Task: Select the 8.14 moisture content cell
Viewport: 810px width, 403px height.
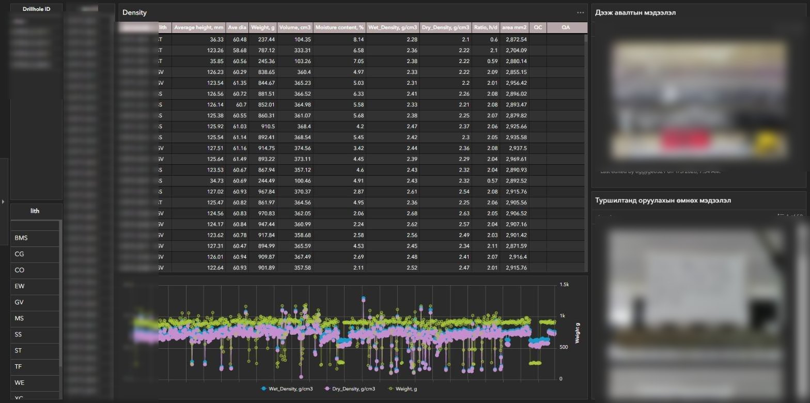Action: click(x=340, y=40)
